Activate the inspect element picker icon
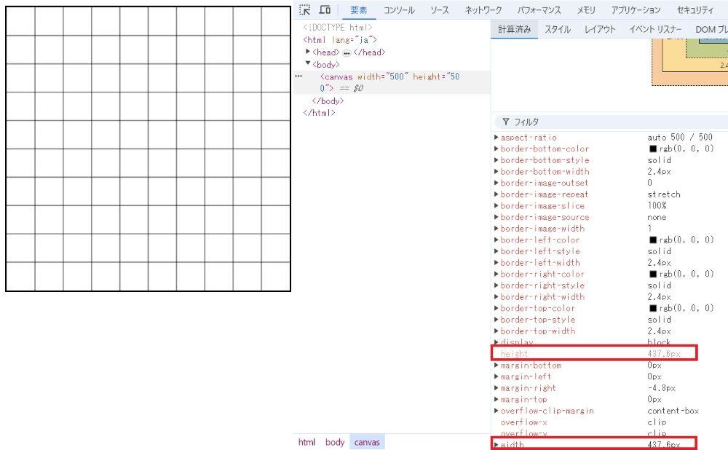The image size is (728, 450). click(x=304, y=9)
